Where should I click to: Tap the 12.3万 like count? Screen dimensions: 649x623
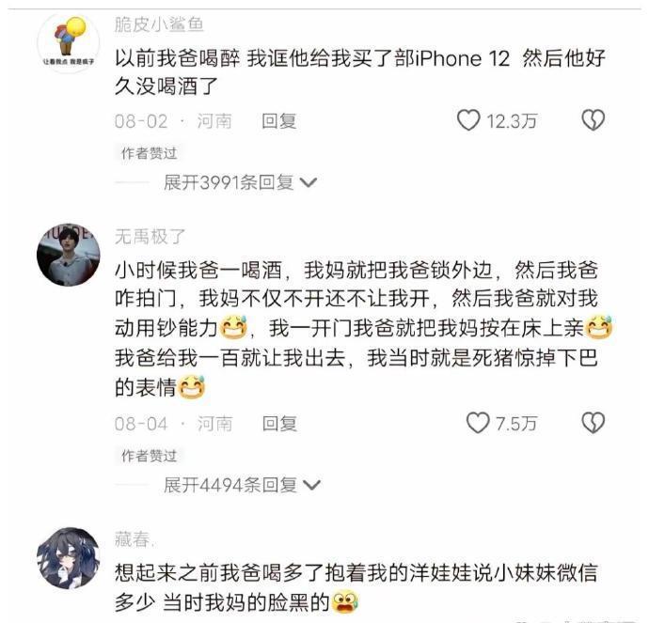(x=512, y=121)
